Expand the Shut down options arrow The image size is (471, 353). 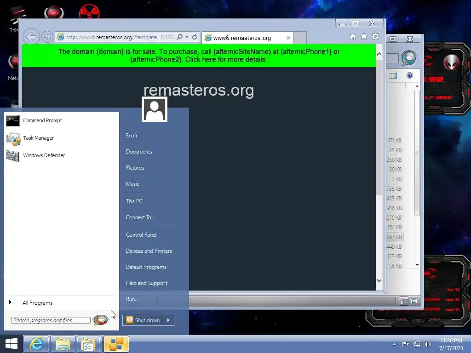coord(168,320)
